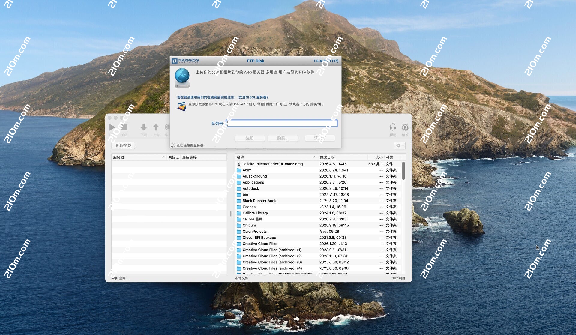Viewport: 576px width, 335px height.
Task: Sort servers by 最后连接 column header
Action: [x=204, y=157]
